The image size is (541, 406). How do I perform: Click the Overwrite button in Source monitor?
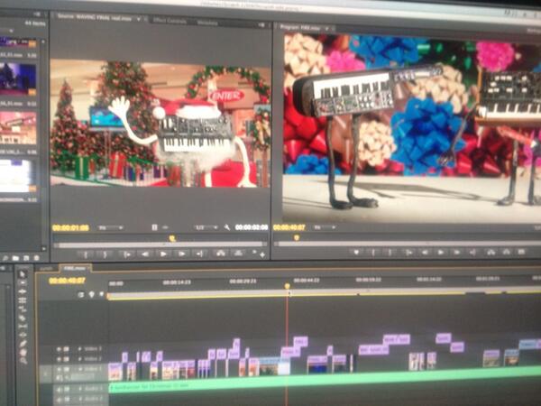237,254
